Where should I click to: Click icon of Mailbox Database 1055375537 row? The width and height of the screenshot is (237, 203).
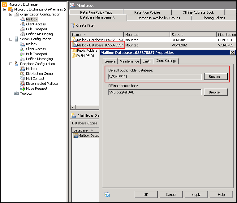pos(74,45)
